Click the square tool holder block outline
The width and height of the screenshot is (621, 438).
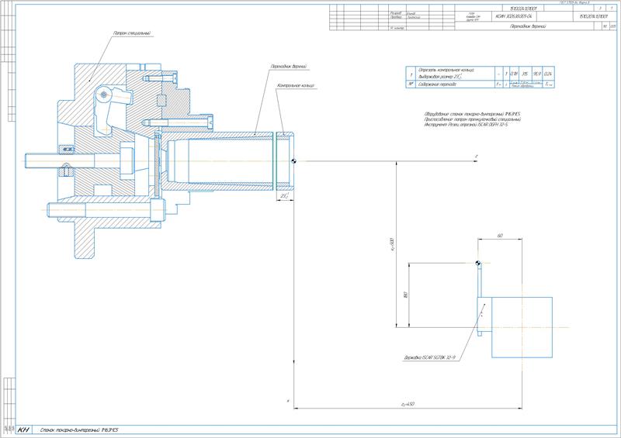522,327
